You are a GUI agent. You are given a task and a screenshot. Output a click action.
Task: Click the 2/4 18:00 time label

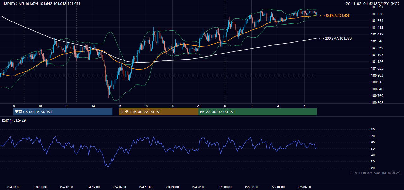pyautogui.click(x=146, y=187)
